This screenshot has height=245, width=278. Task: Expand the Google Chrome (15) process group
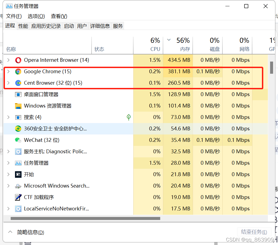coord(8,72)
